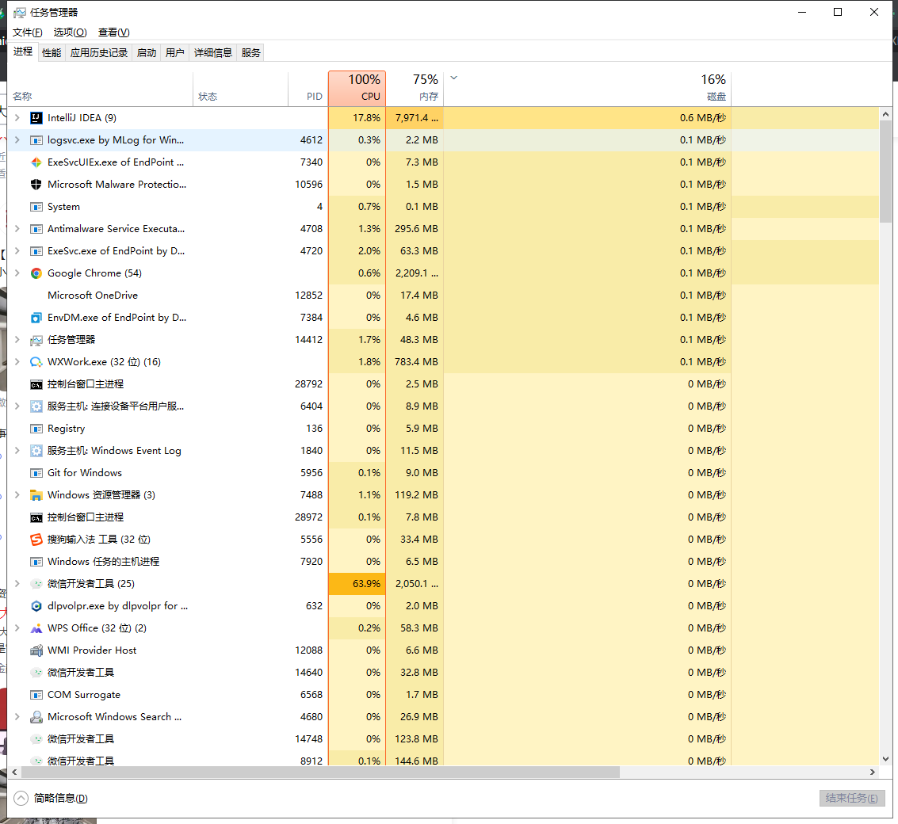Viewport: 898px width, 824px height.
Task: Click the horizontal scrollbar right arrow
Action: (x=873, y=772)
